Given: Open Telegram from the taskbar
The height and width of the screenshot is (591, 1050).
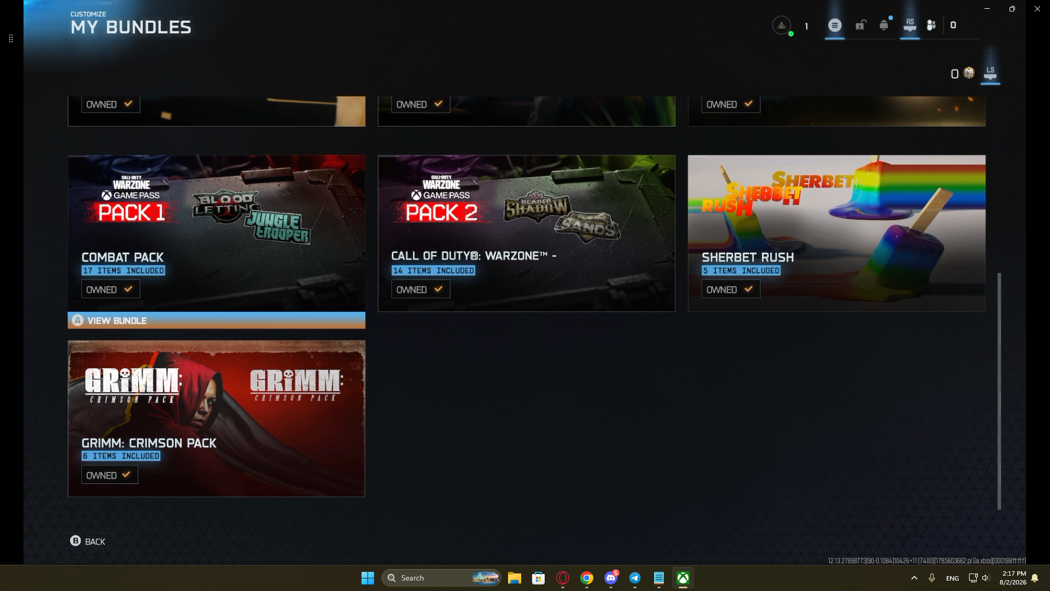Looking at the screenshot, I should pos(635,578).
